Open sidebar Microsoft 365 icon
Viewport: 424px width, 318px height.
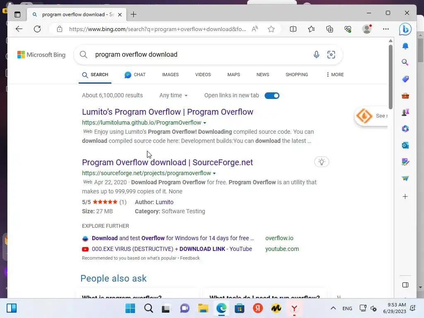pos(405,129)
